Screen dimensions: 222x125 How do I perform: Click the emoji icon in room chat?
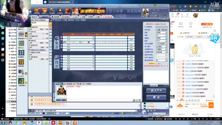(x=137, y=100)
